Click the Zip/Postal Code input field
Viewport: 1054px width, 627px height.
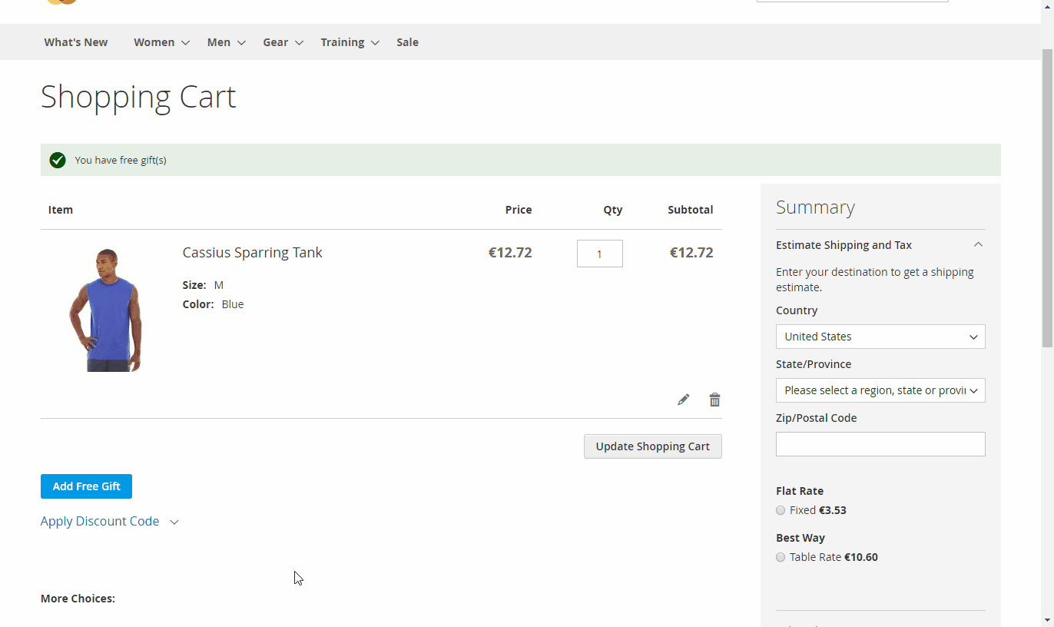880,444
